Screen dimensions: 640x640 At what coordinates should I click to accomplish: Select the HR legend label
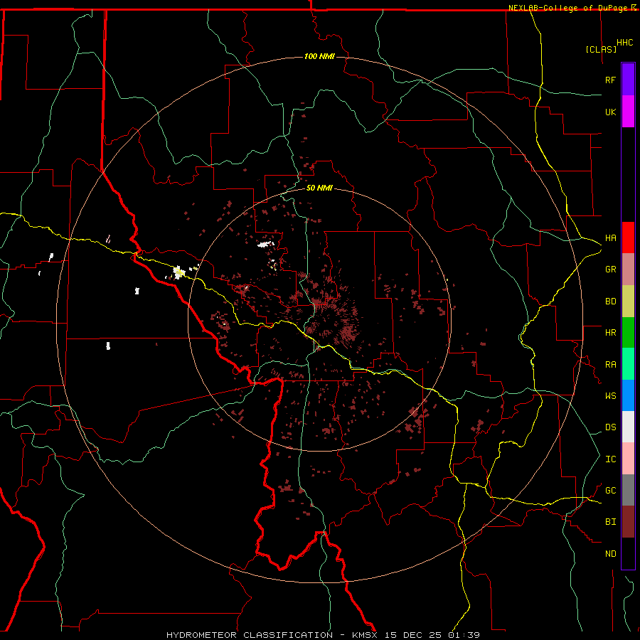pos(610,333)
